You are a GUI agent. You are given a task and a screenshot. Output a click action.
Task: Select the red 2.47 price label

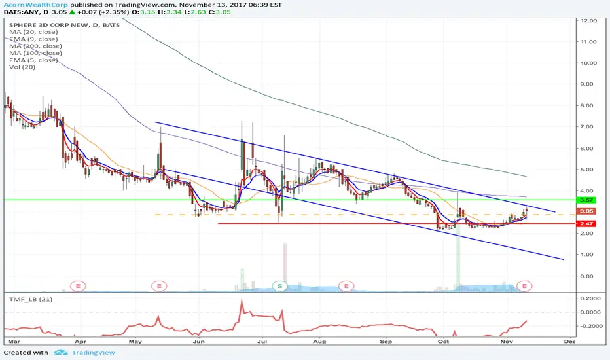pos(586,224)
